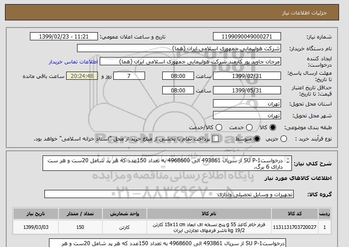Click the remaining days field showing 7

click(x=129, y=76)
